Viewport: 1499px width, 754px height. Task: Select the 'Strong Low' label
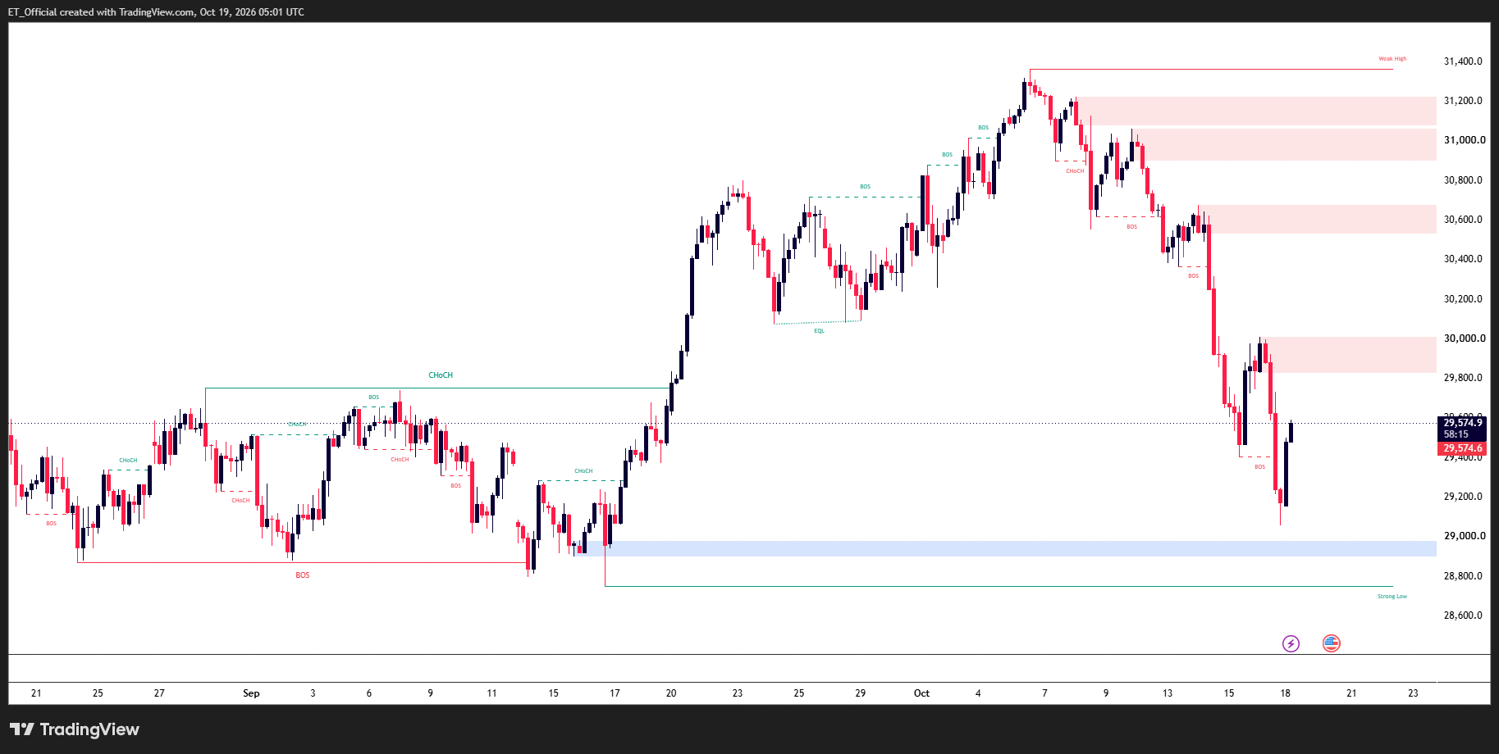(1392, 597)
